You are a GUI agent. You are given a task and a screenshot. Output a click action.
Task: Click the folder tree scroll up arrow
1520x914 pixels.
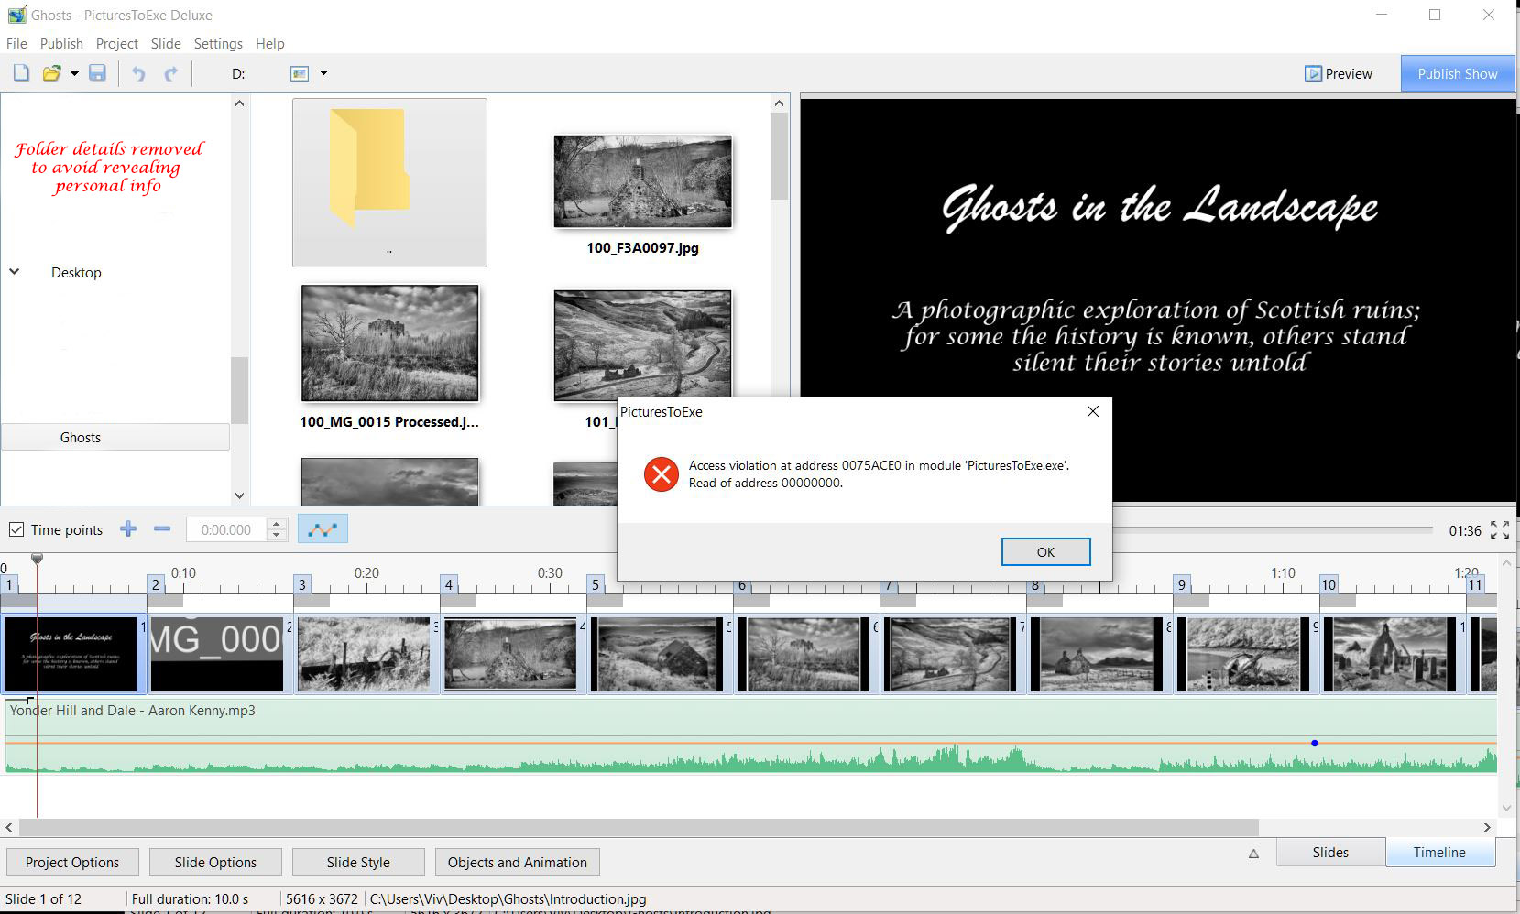(239, 103)
